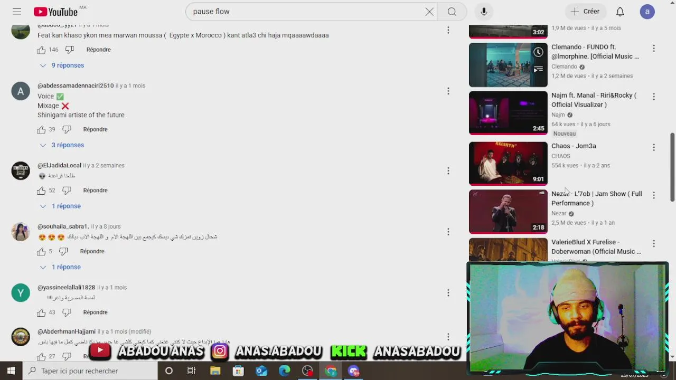Open @abdessamadennaciri2510 channel link
The width and height of the screenshot is (676, 380).
76,85
